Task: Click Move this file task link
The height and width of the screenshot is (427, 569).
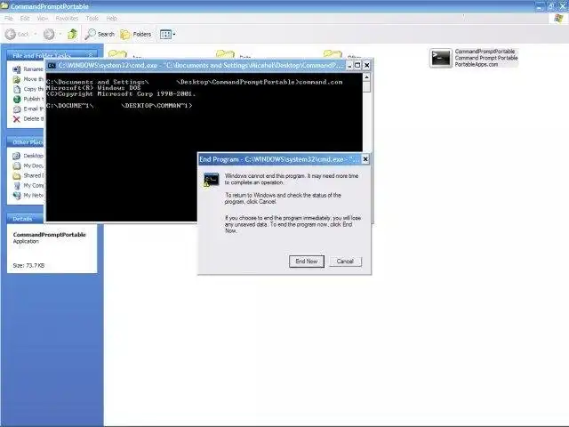Action: (x=34, y=79)
